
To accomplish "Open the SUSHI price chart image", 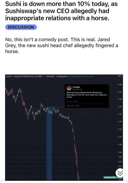I will 64,127.
